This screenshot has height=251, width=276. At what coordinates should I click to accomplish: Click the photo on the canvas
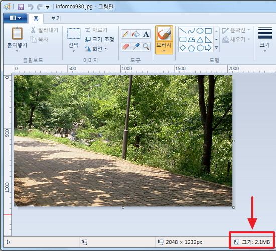tap(123, 141)
